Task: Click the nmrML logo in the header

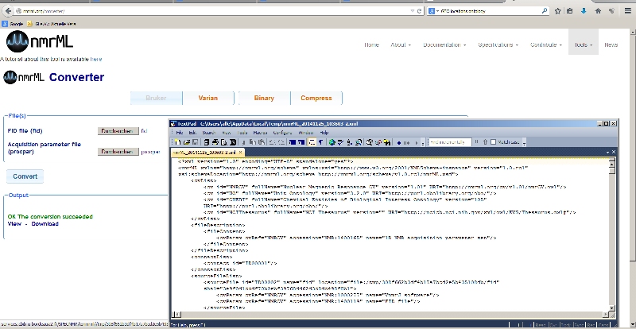Action: coord(39,42)
